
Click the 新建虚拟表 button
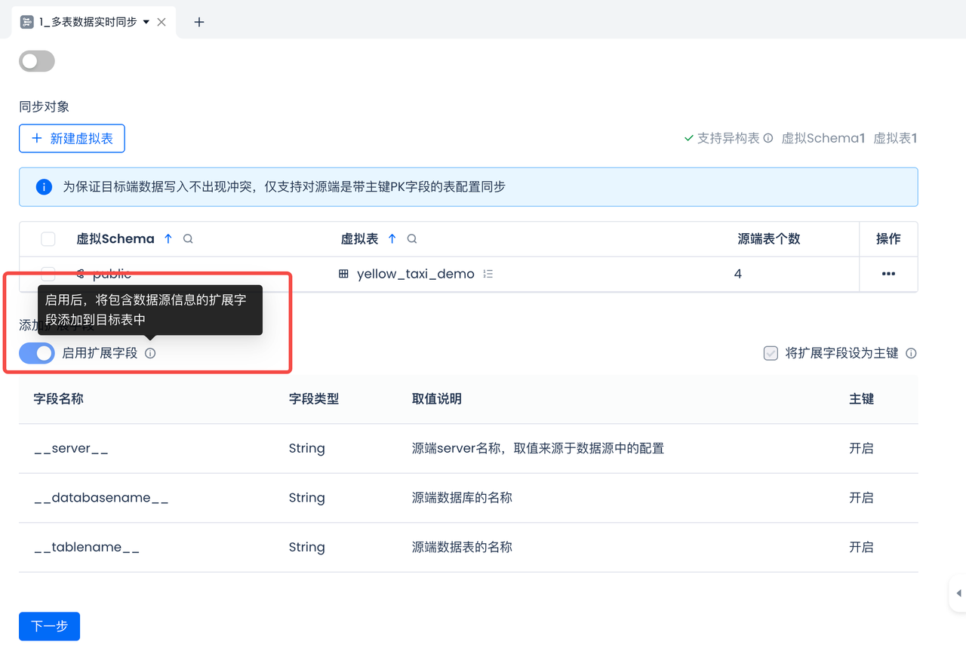click(x=72, y=139)
